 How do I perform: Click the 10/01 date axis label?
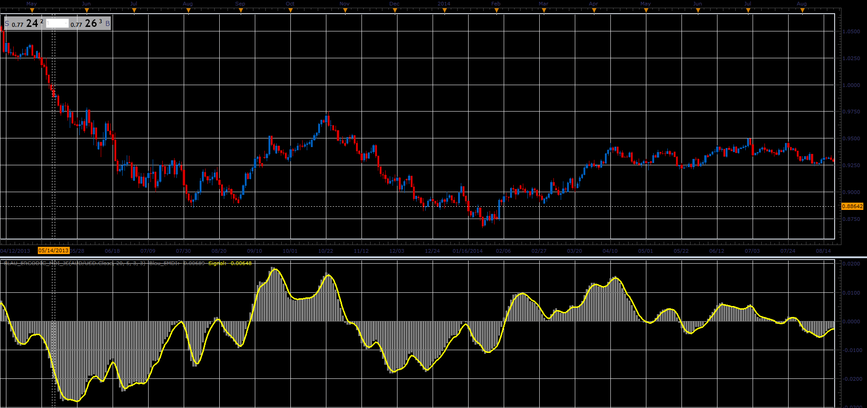(x=290, y=251)
